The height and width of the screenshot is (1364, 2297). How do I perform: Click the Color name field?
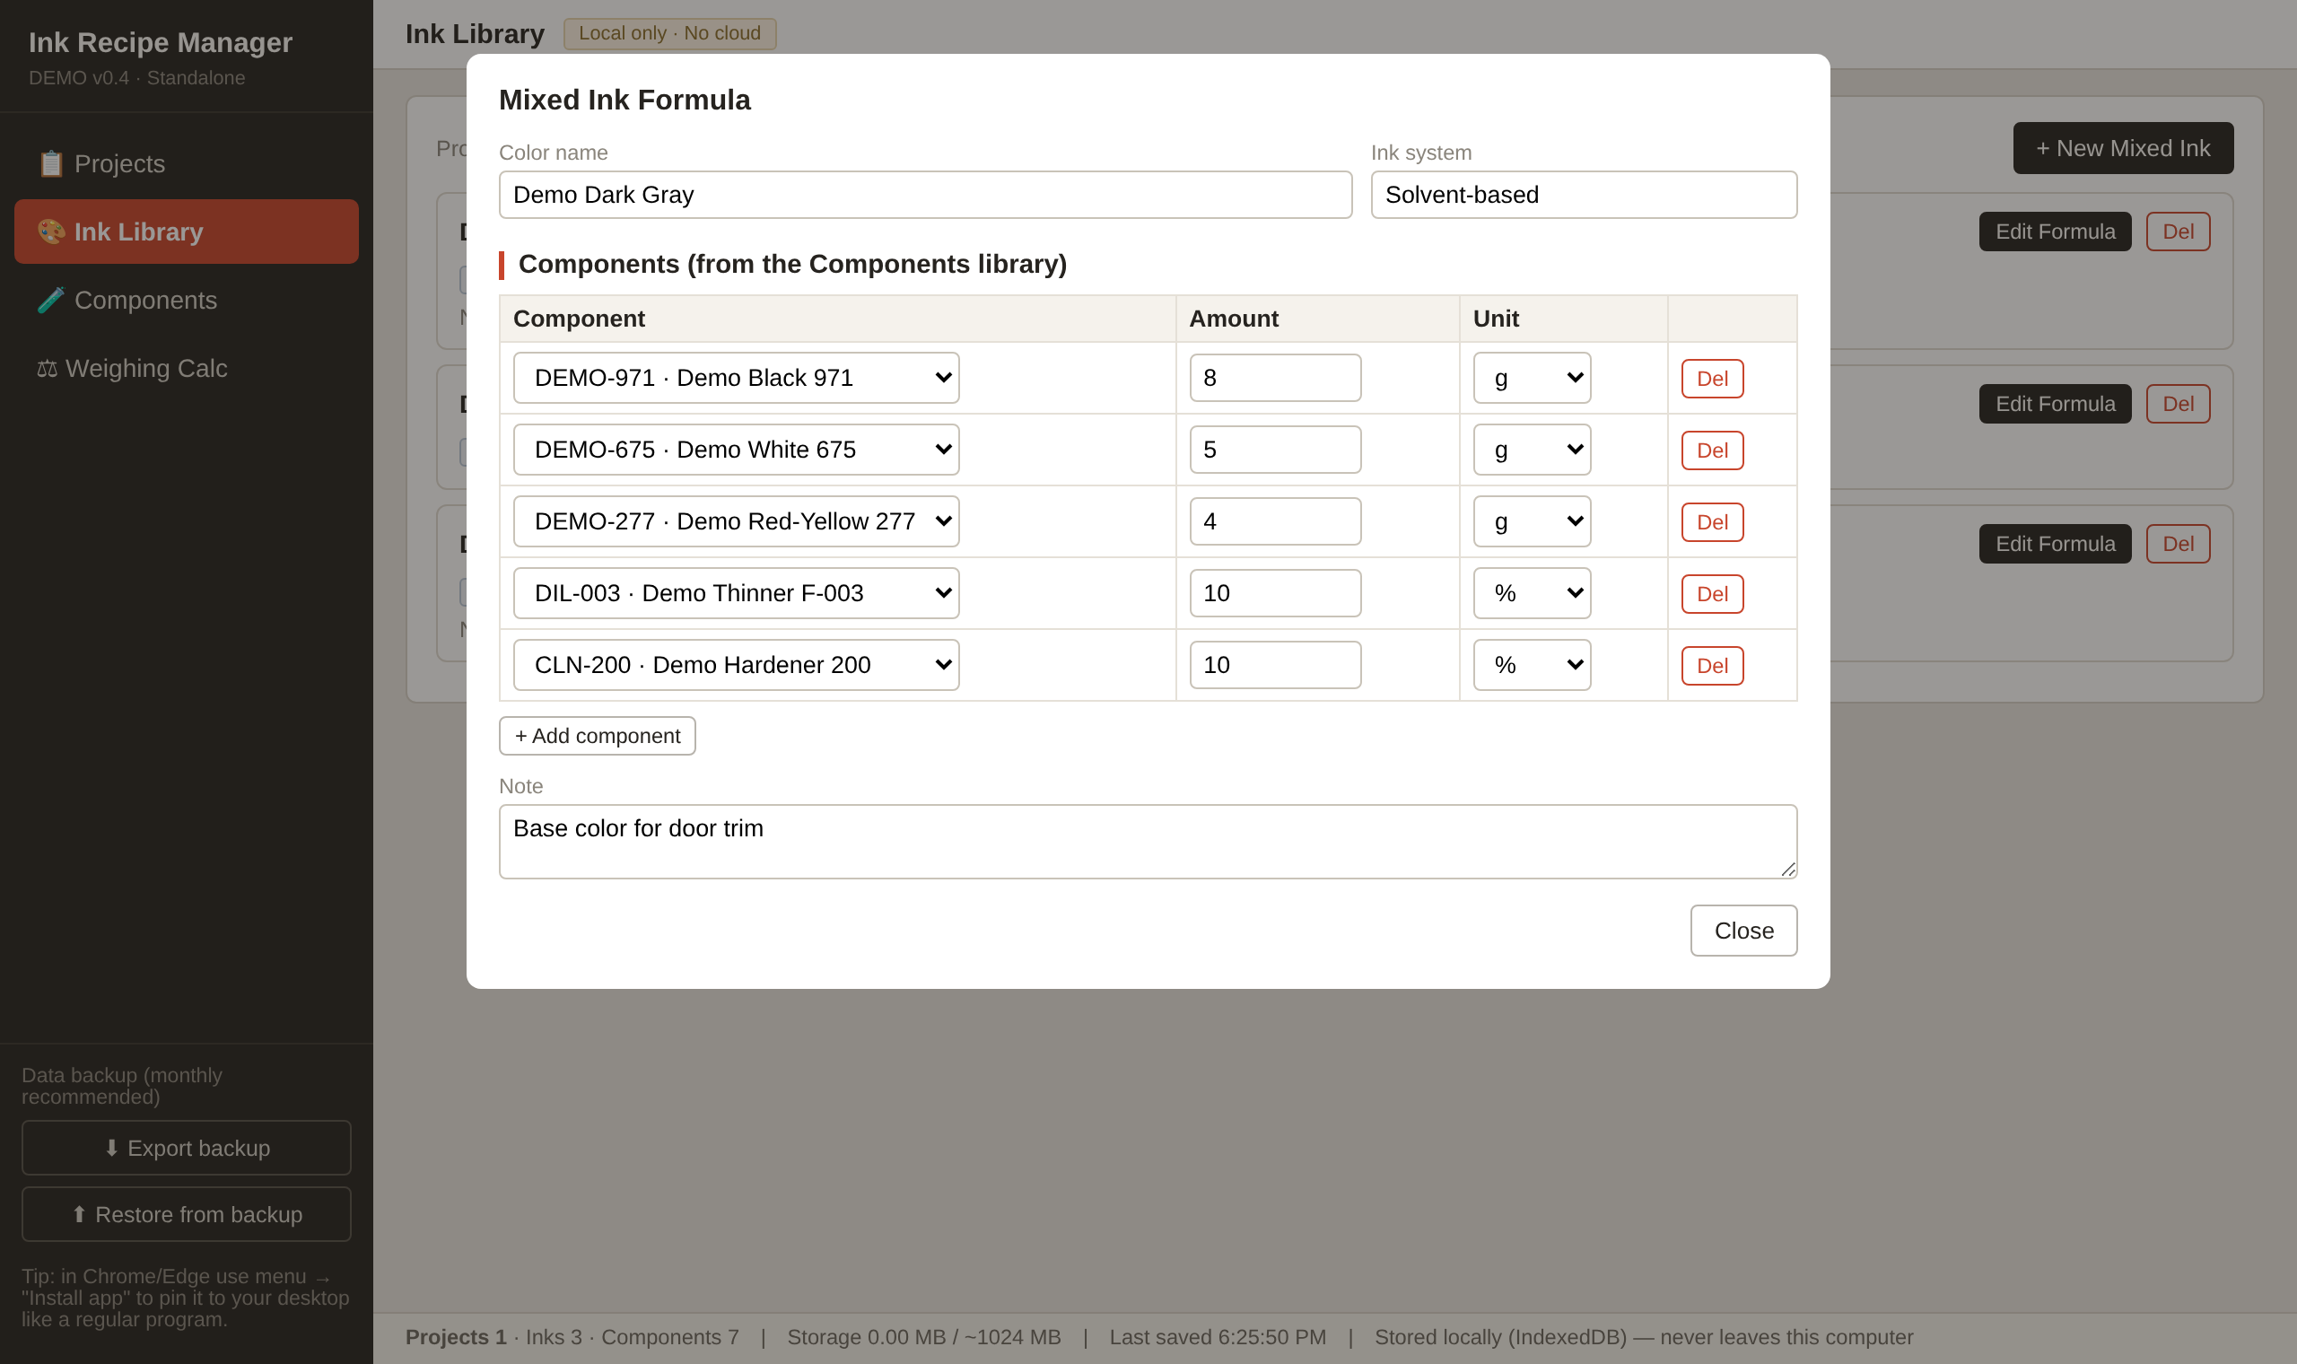925,195
